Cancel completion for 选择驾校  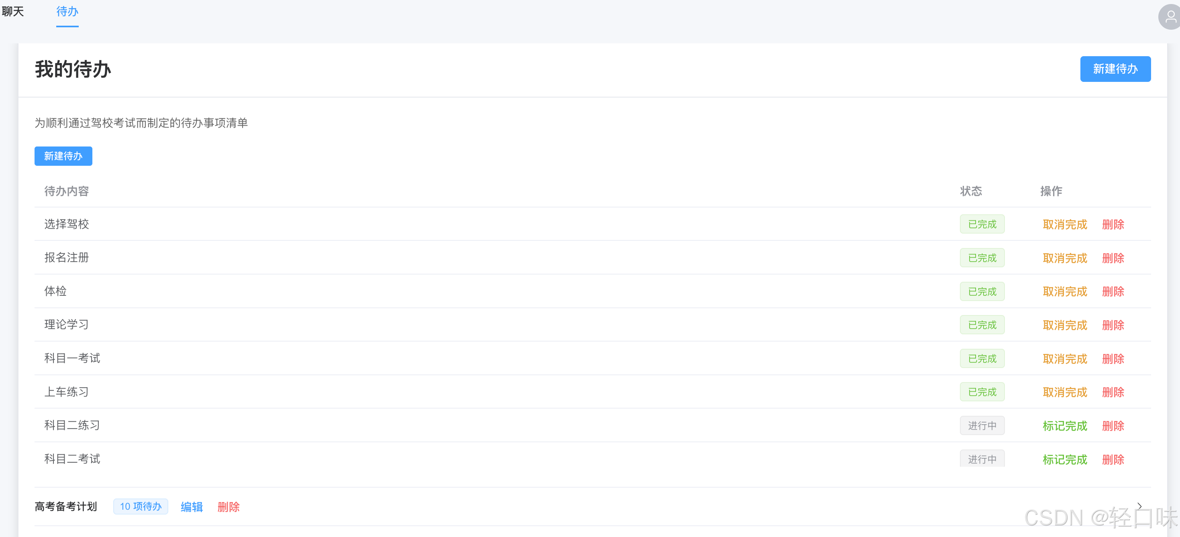tap(1065, 224)
